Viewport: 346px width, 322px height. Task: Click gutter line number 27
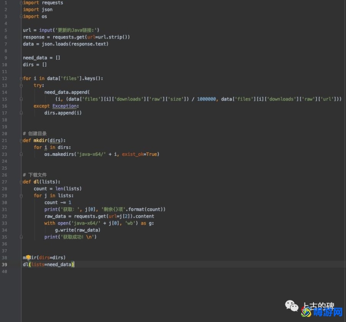point(4,182)
